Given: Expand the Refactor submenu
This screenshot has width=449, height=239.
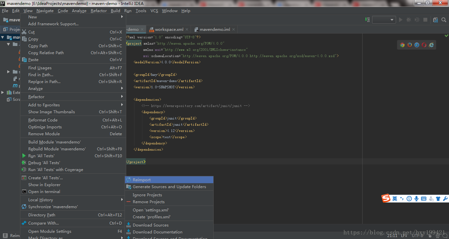Looking at the screenshot, I should pos(73,97).
